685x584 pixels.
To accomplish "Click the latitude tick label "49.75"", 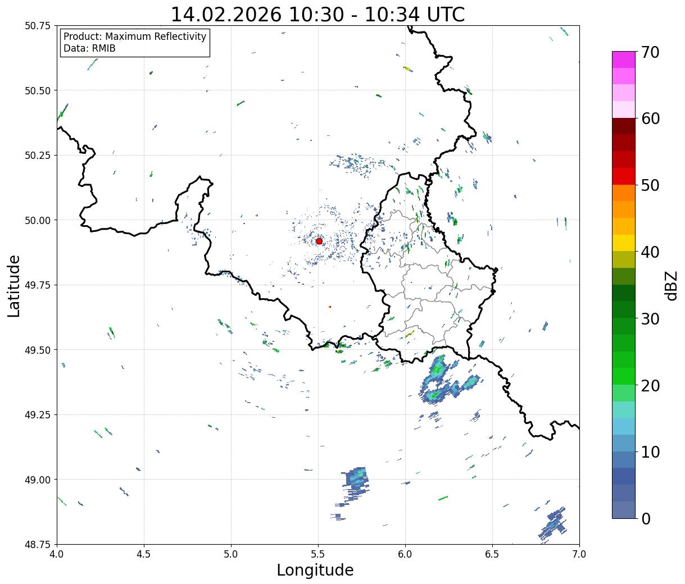I will point(38,285).
